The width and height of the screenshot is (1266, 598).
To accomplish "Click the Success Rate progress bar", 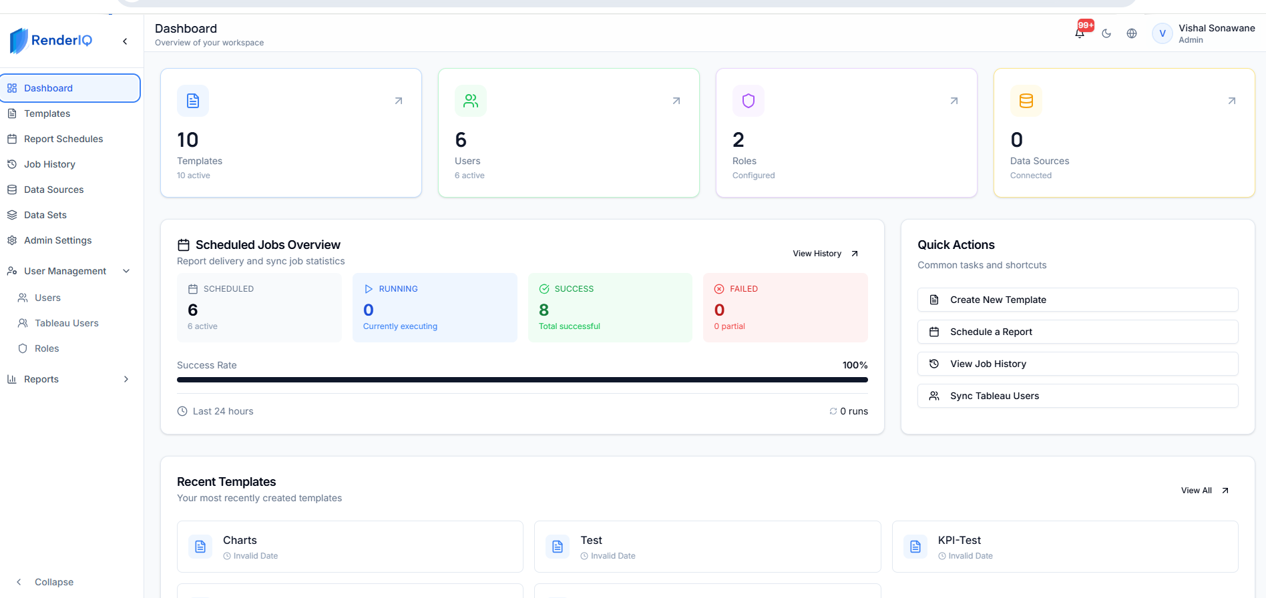I will (x=522, y=380).
